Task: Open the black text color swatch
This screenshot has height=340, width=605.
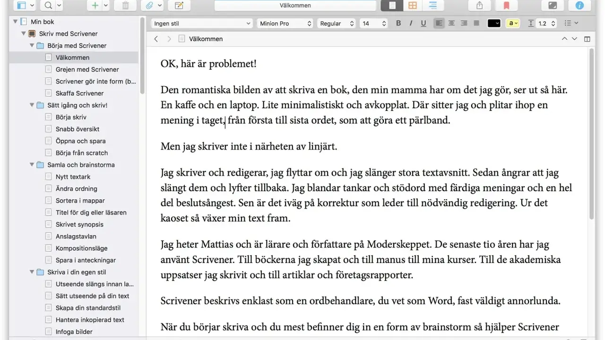Action: click(494, 24)
